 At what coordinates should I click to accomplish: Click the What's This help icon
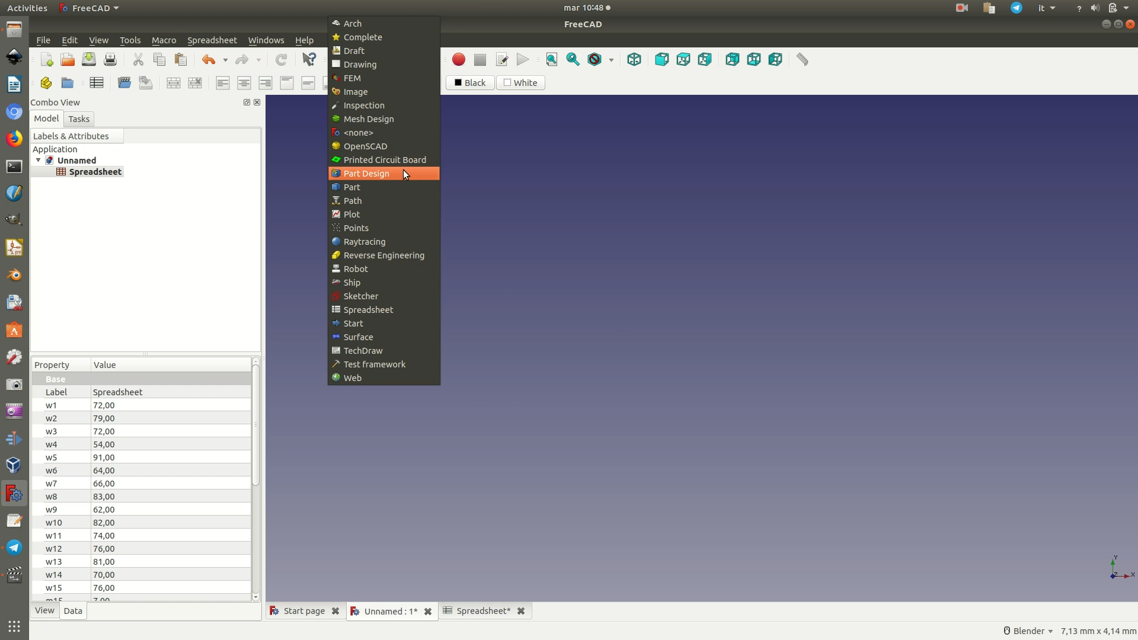(309, 59)
